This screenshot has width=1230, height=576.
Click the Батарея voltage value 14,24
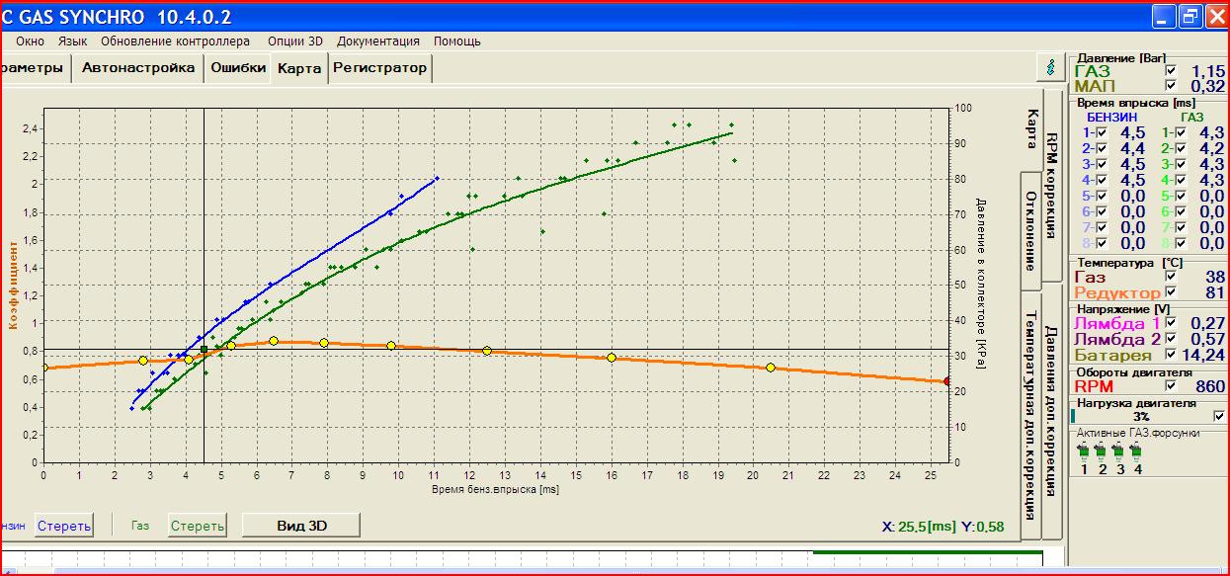click(1204, 355)
